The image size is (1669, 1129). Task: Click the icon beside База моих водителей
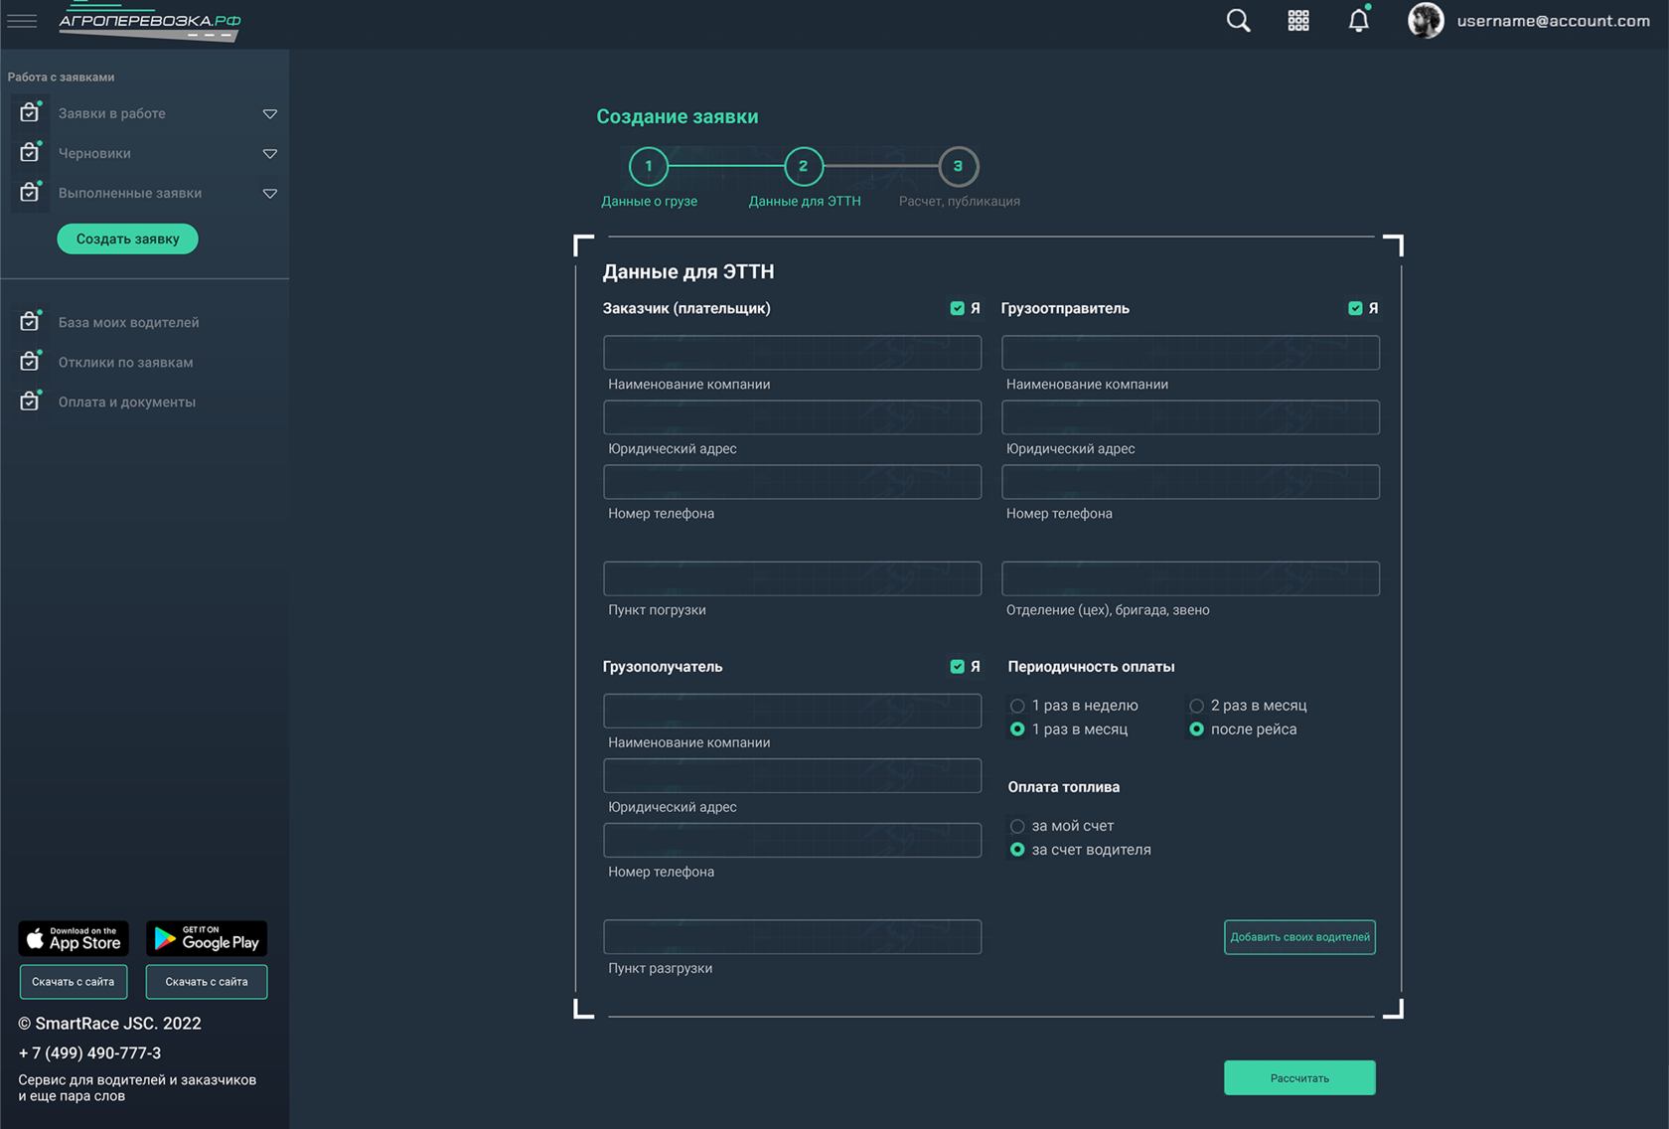click(30, 321)
